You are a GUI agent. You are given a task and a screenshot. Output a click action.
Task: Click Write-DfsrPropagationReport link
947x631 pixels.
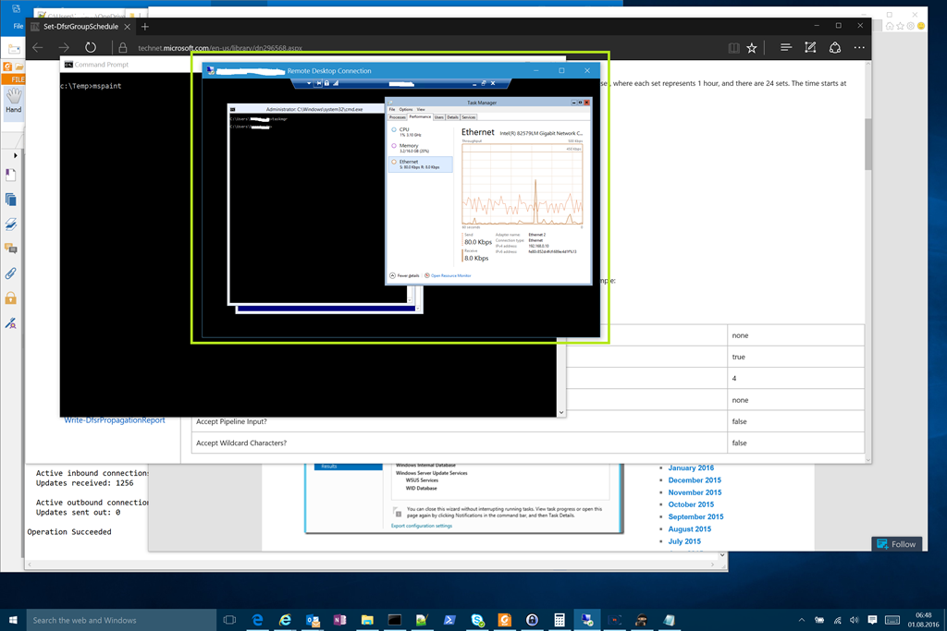(114, 420)
